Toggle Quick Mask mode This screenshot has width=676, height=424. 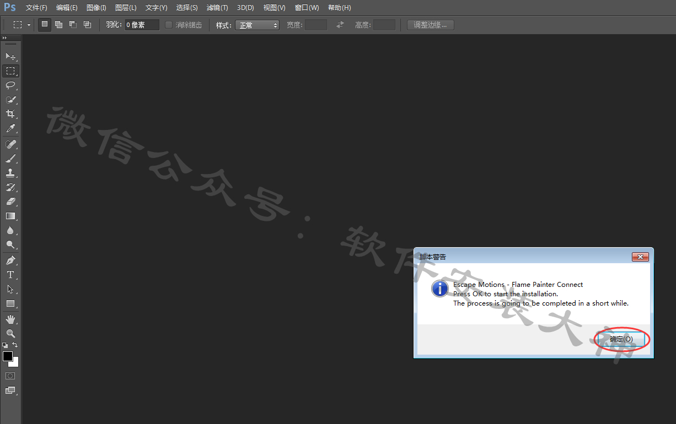(10, 376)
